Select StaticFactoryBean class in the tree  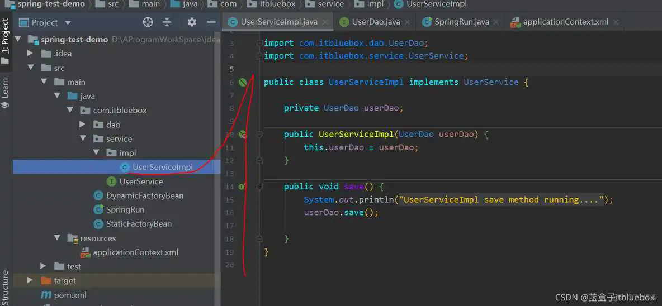click(139, 224)
